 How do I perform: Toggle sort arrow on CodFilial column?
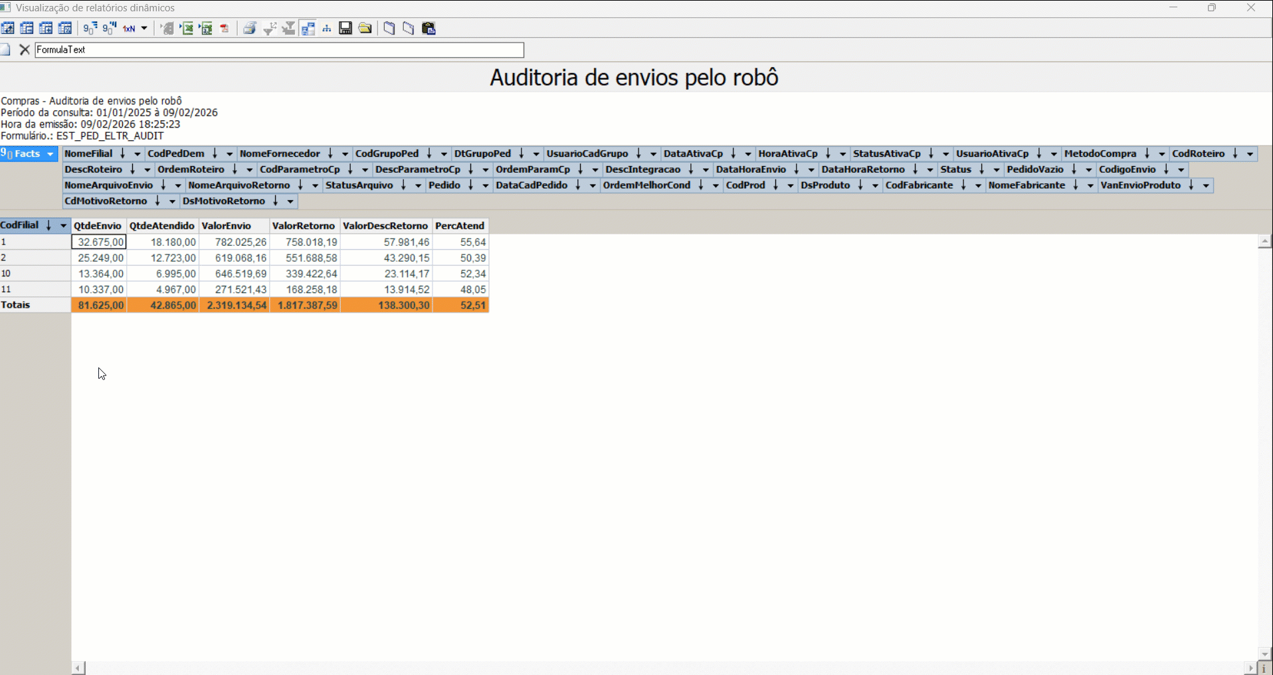(49, 225)
